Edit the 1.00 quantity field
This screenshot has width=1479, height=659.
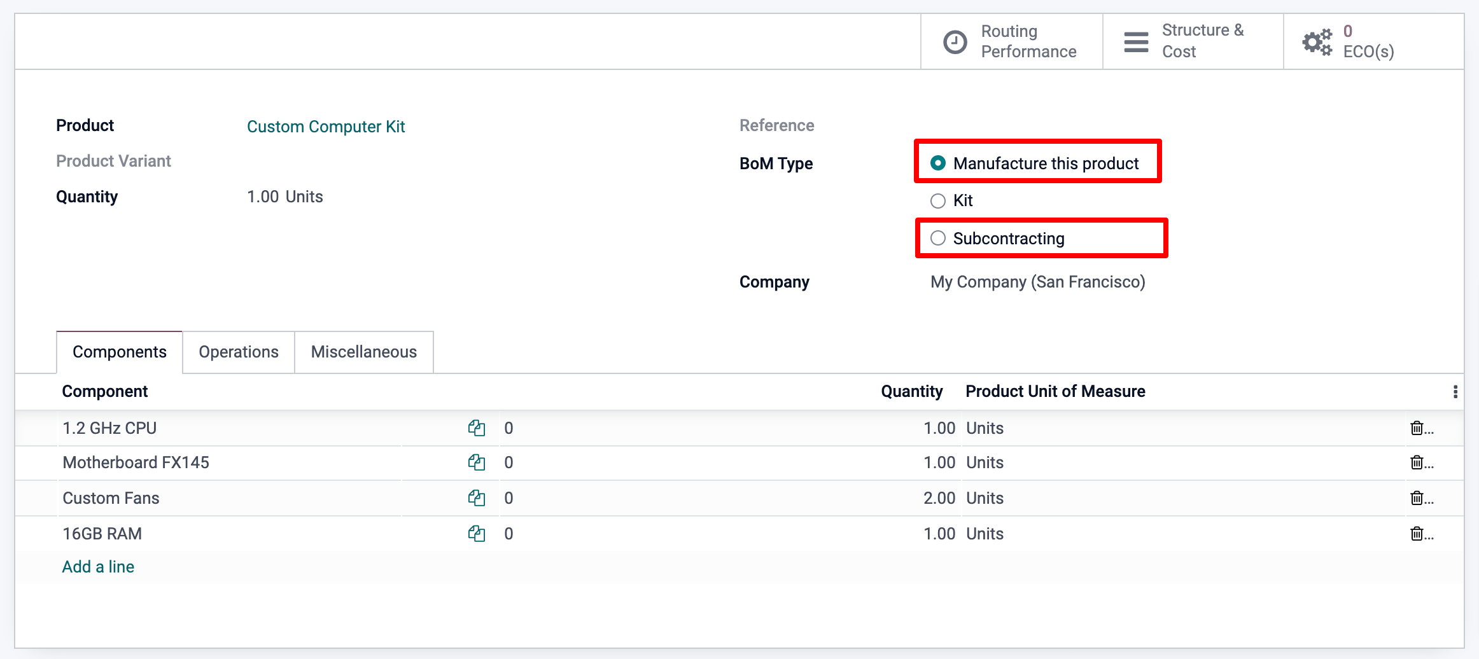tap(263, 197)
